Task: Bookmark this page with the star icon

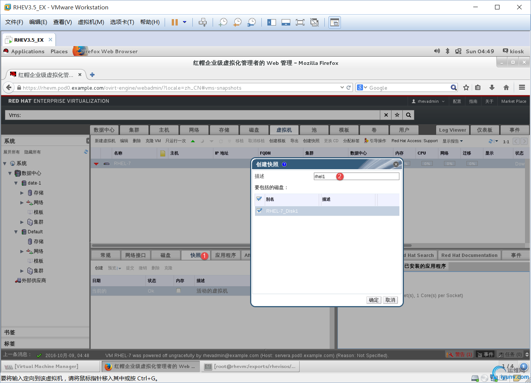Action: (466, 87)
